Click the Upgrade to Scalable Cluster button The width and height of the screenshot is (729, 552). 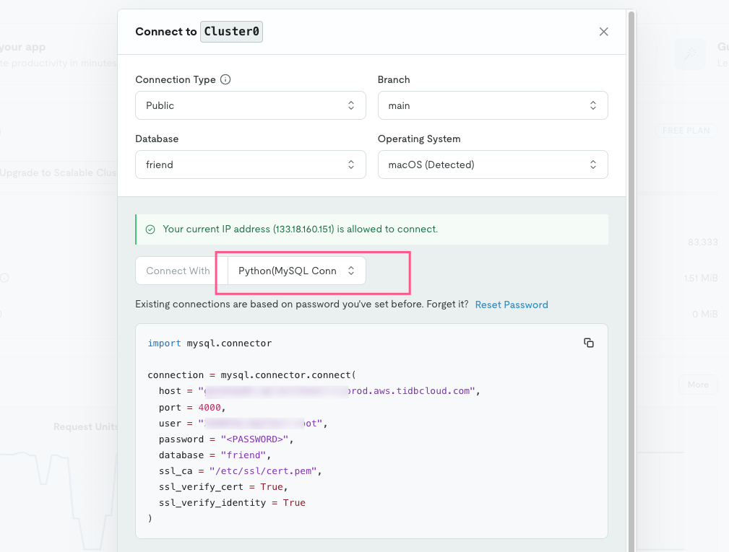point(58,173)
